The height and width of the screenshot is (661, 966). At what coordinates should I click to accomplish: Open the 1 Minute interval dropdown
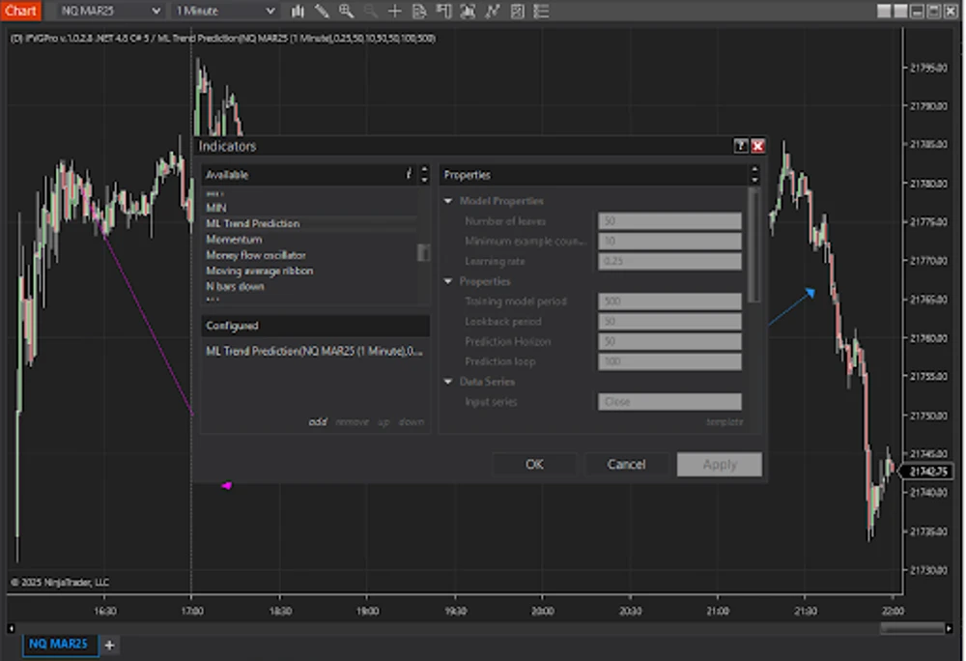click(x=225, y=11)
